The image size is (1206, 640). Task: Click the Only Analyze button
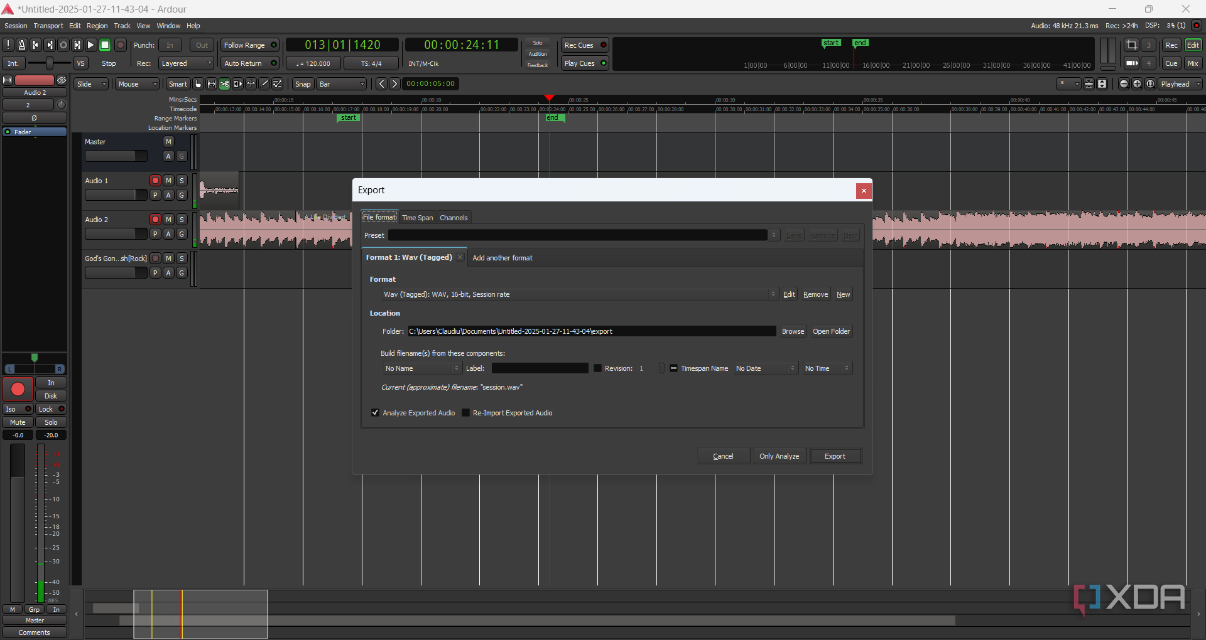779,456
